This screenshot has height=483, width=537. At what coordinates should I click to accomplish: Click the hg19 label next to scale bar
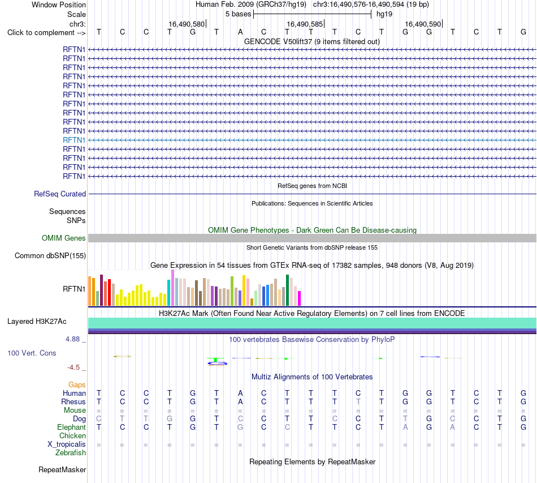(x=384, y=14)
